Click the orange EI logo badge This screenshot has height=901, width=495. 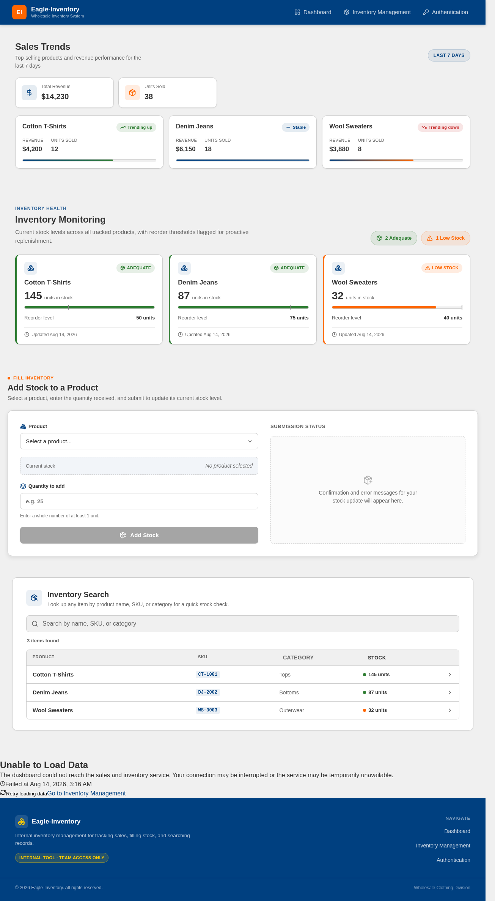point(19,12)
